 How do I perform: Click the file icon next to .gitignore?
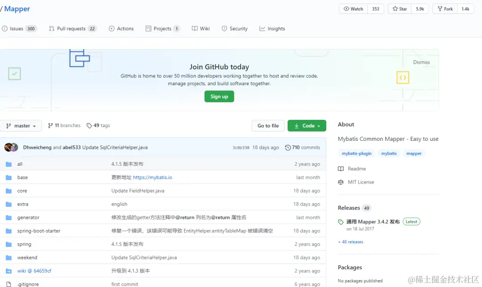pyautogui.click(x=8, y=284)
